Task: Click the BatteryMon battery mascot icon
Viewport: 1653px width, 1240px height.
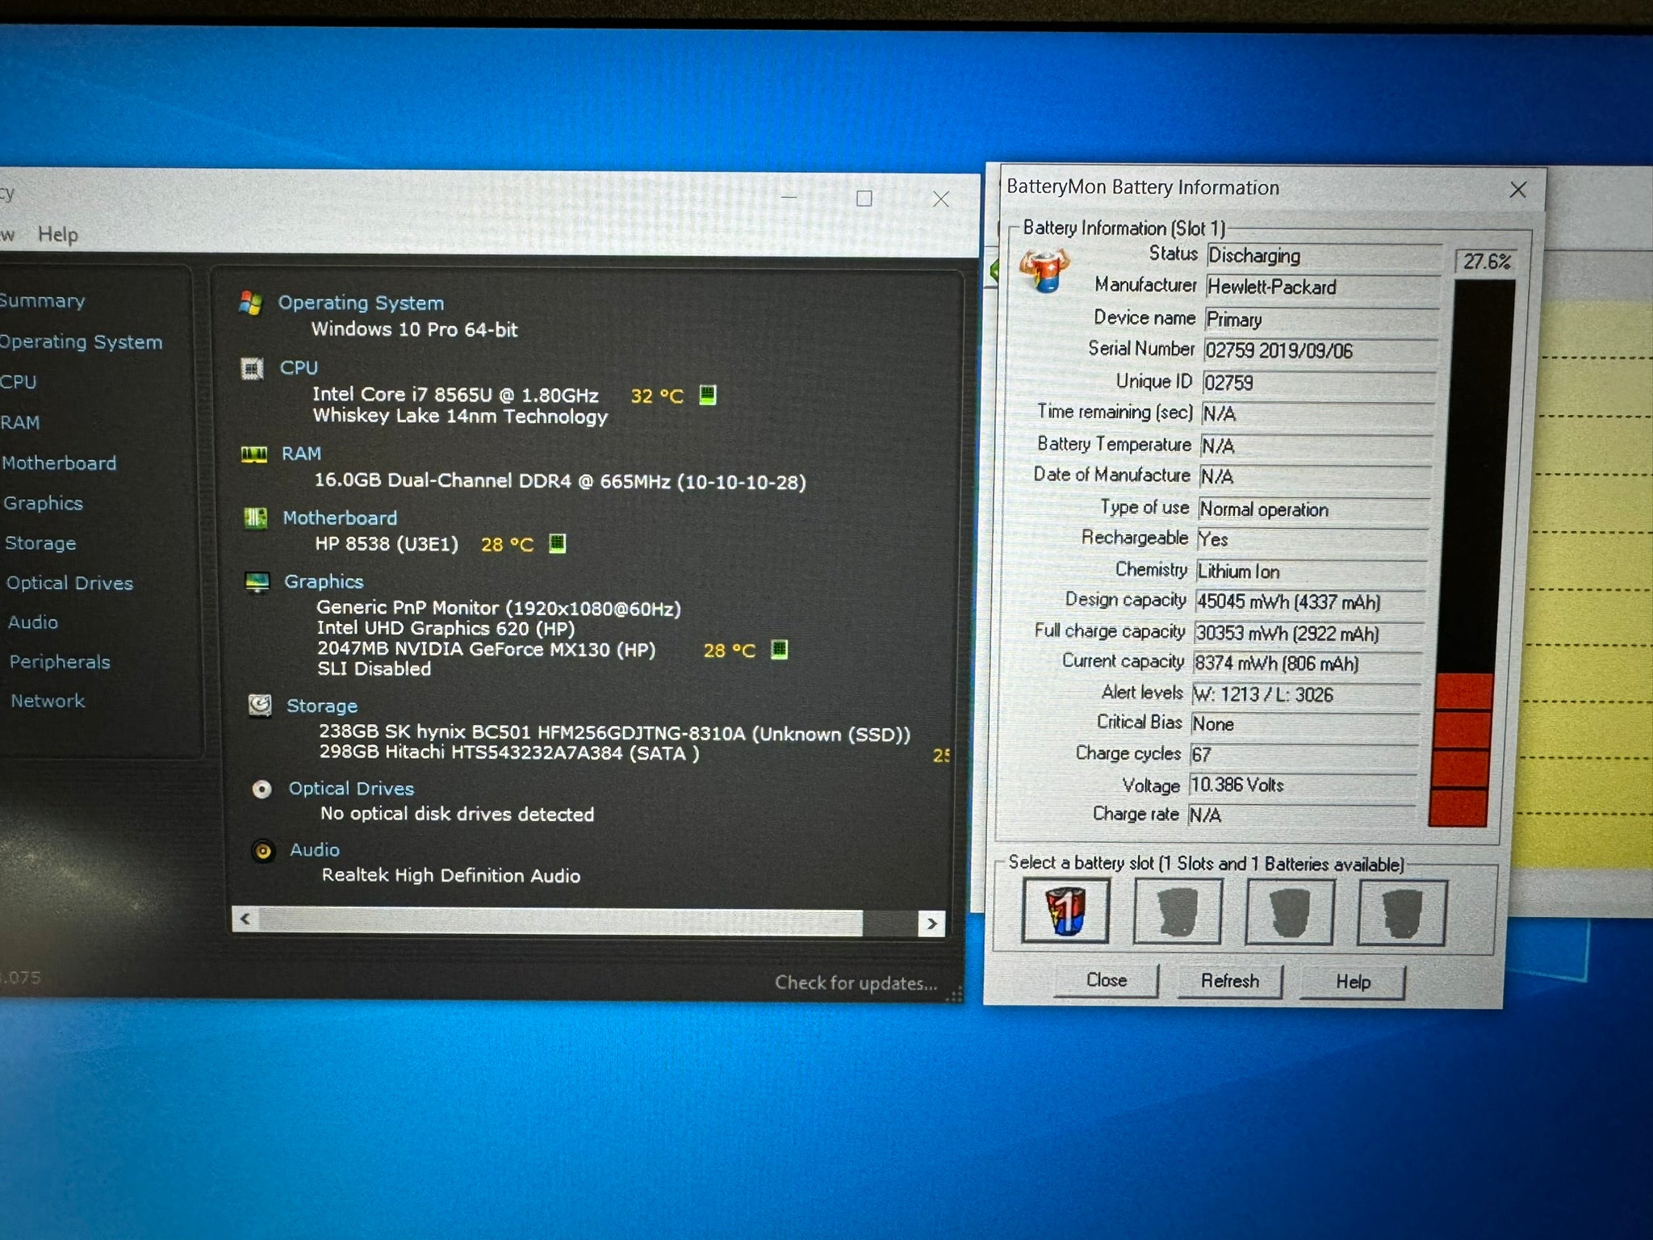Action: click(x=1044, y=270)
